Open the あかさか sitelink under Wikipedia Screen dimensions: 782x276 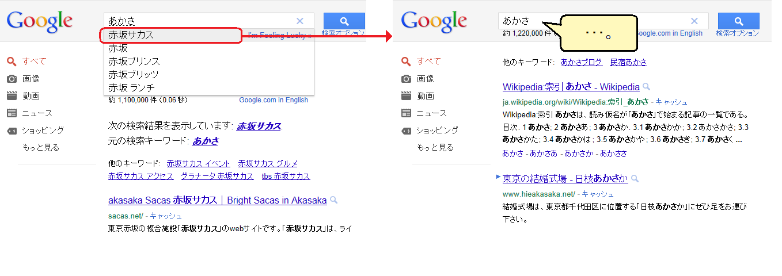pyautogui.click(x=579, y=154)
